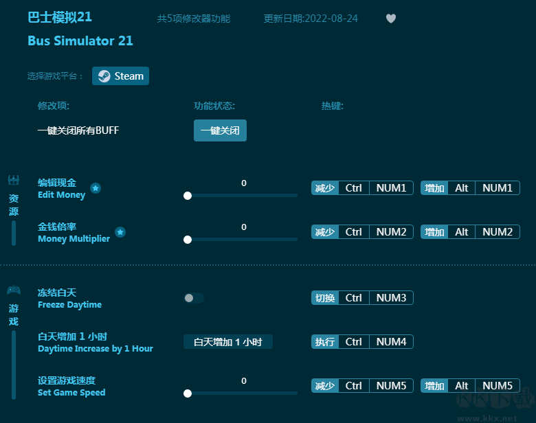536x423 pixels.
Task: Click Ctrl key in Edit Money decrease hotkey
Action: pos(354,188)
